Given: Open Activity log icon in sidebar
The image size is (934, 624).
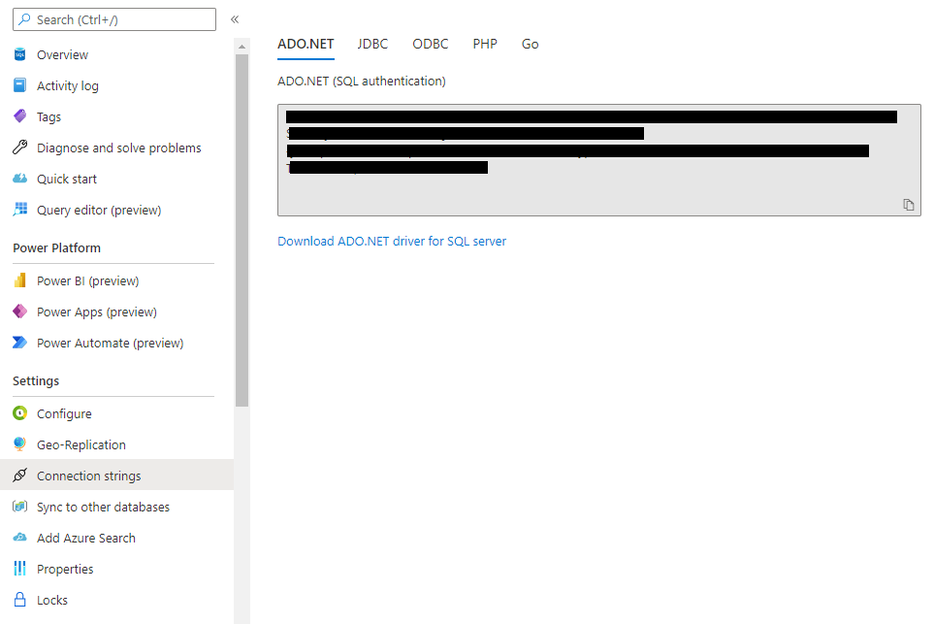Looking at the screenshot, I should (x=19, y=86).
